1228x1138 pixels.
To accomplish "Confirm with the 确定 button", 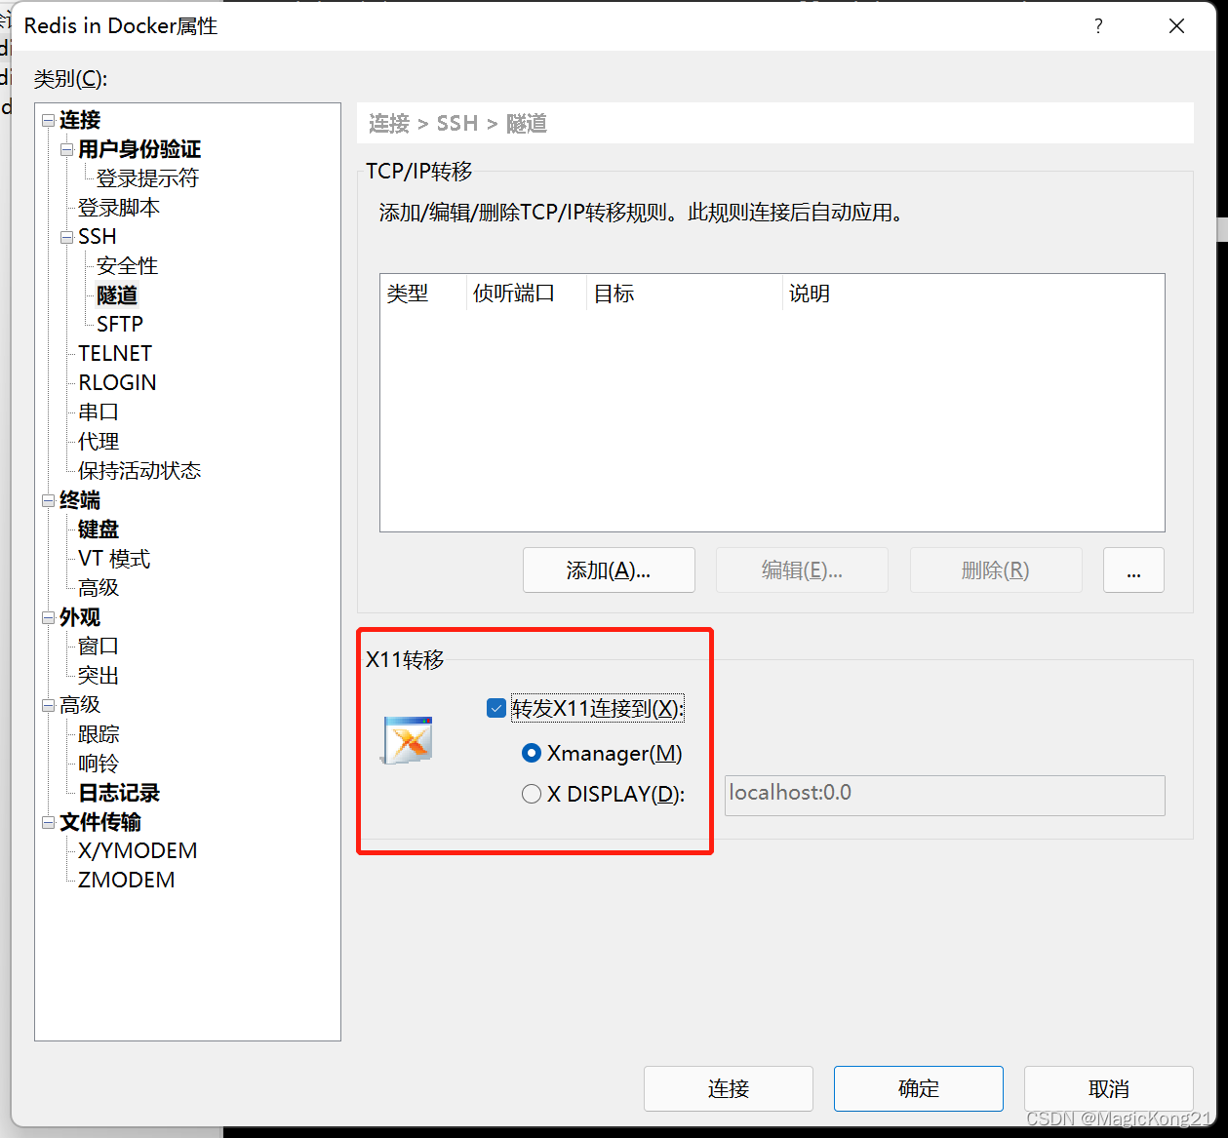I will (919, 1088).
